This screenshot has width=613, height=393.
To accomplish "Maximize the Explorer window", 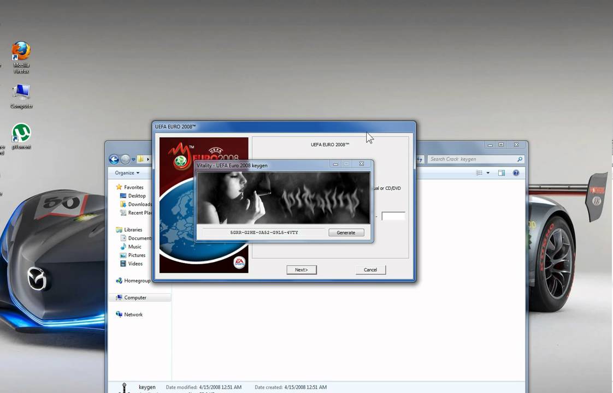I will [x=501, y=145].
